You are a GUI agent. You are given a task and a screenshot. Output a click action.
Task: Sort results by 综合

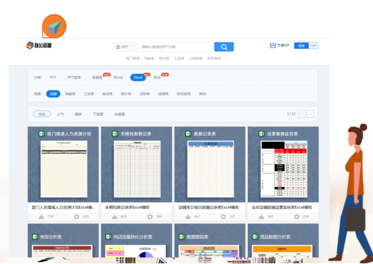click(42, 114)
